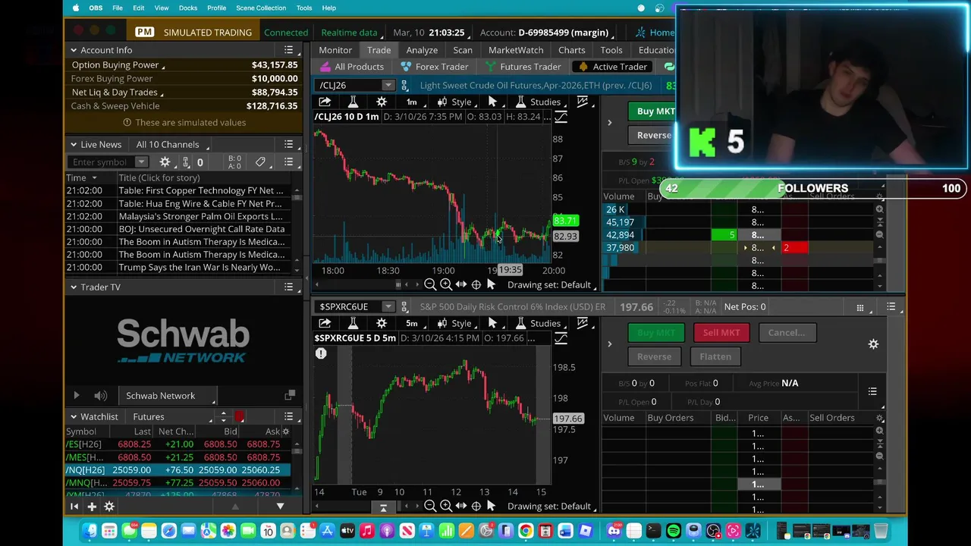Open OBS Scene Collection menu
Image resolution: width=971 pixels, height=546 pixels.
click(x=261, y=8)
